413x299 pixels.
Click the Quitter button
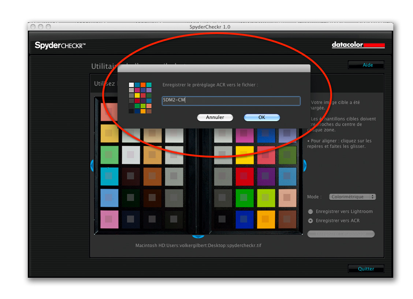[x=366, y=269]
